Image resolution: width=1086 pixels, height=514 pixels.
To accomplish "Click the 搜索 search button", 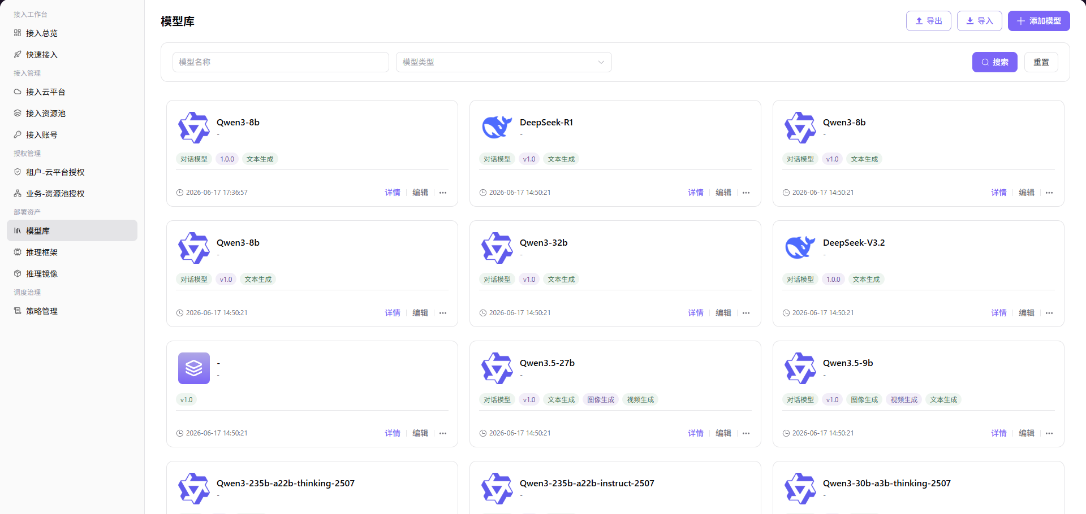I will 995,62.
